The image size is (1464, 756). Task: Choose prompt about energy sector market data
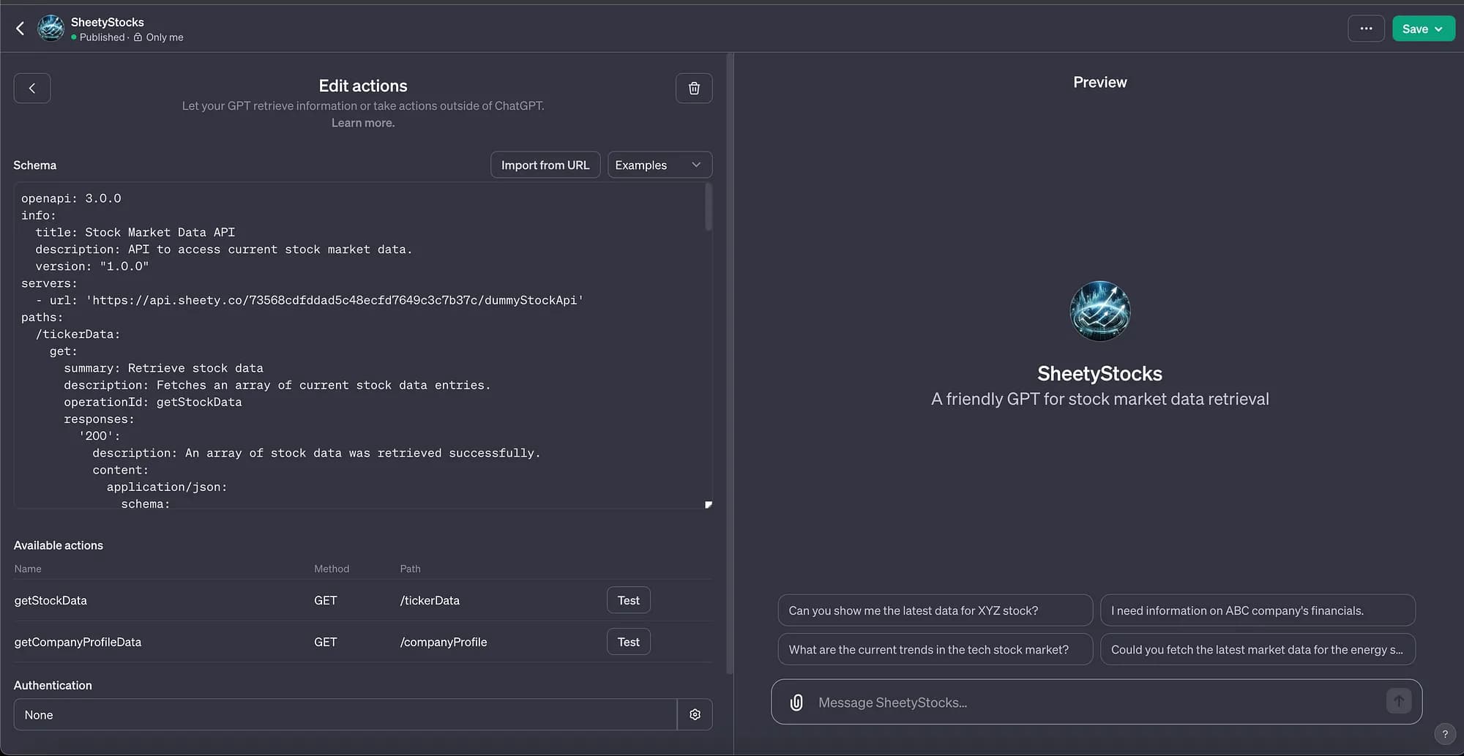click(1258, 649)
